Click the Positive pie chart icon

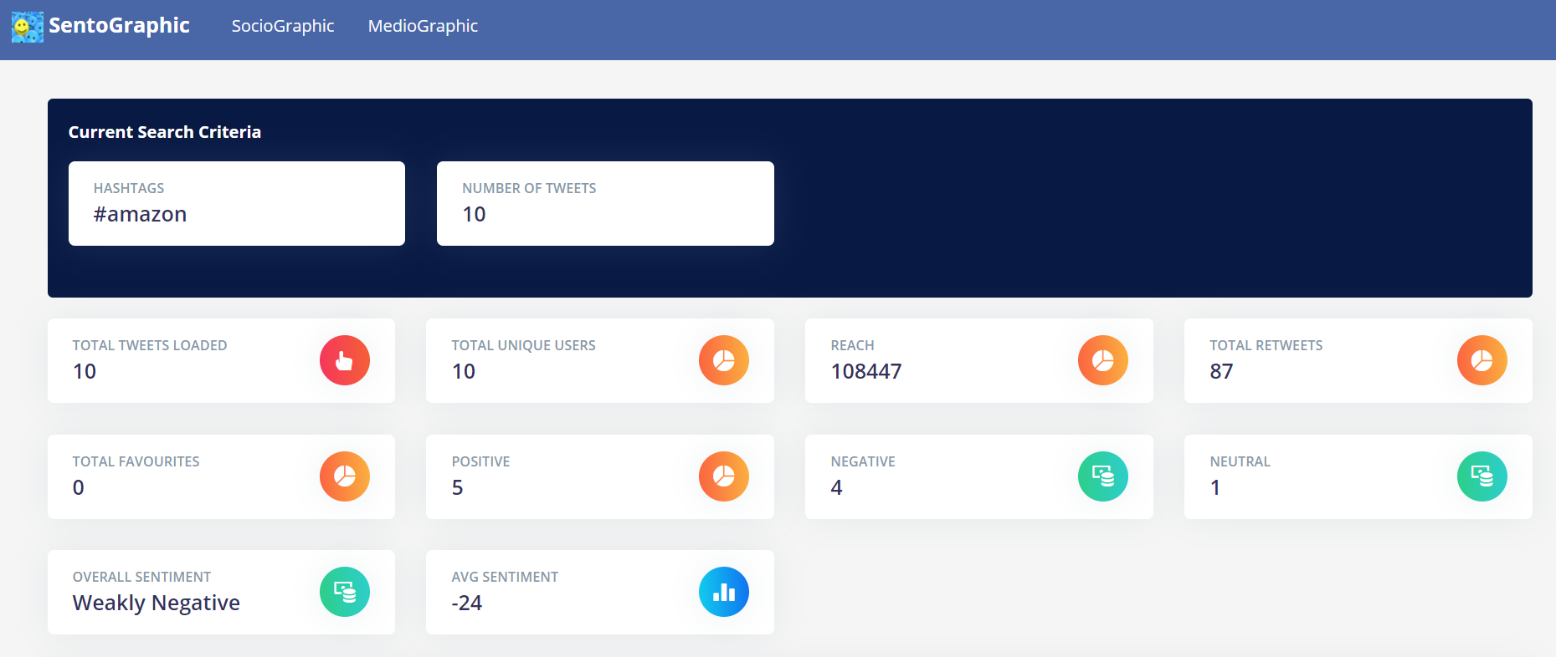[x=724, y=476]
